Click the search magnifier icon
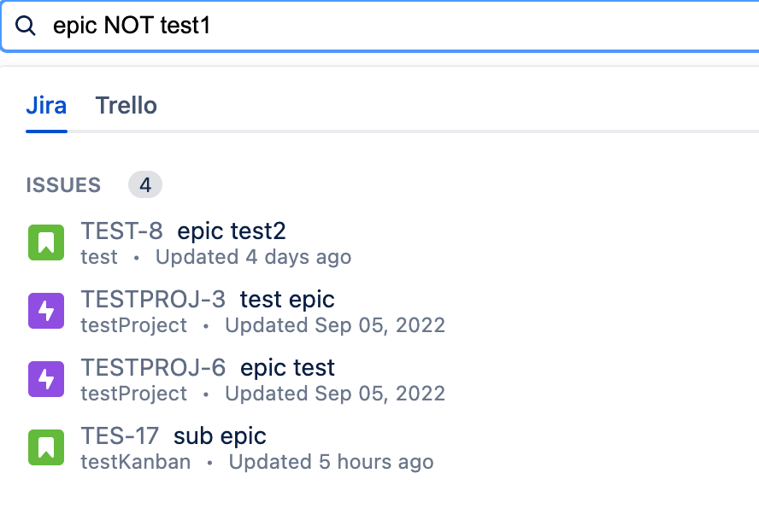 (x=26, y=26)
